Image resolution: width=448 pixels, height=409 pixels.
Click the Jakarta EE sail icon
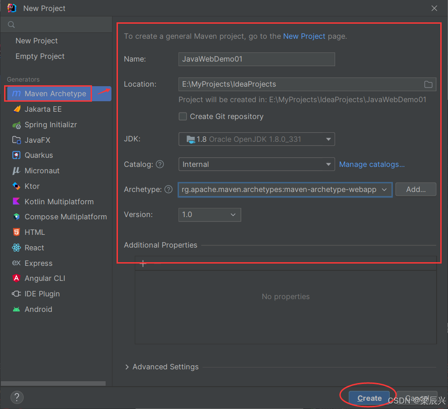click(x=16, y=109)
